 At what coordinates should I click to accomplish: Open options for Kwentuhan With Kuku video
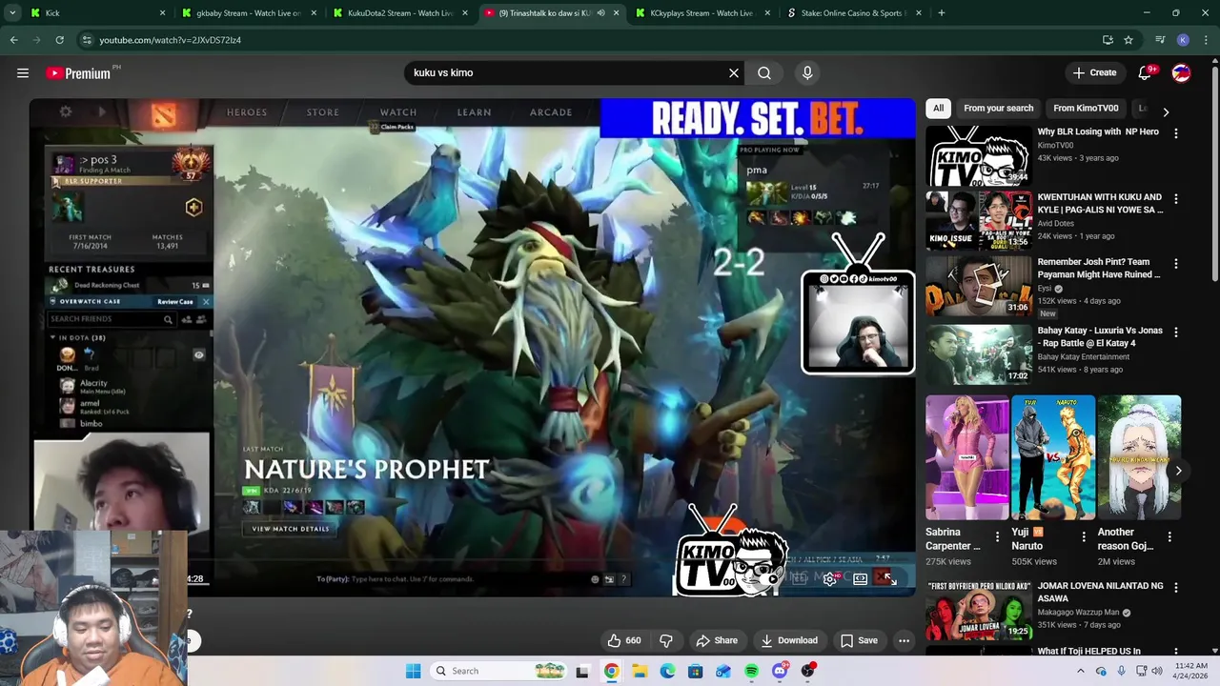1175,199
